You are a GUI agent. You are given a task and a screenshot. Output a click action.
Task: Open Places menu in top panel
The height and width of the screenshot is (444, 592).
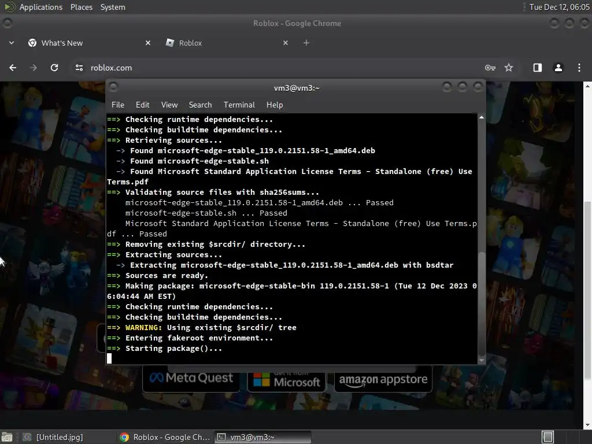pyautogui.click(x=81, y=7)
